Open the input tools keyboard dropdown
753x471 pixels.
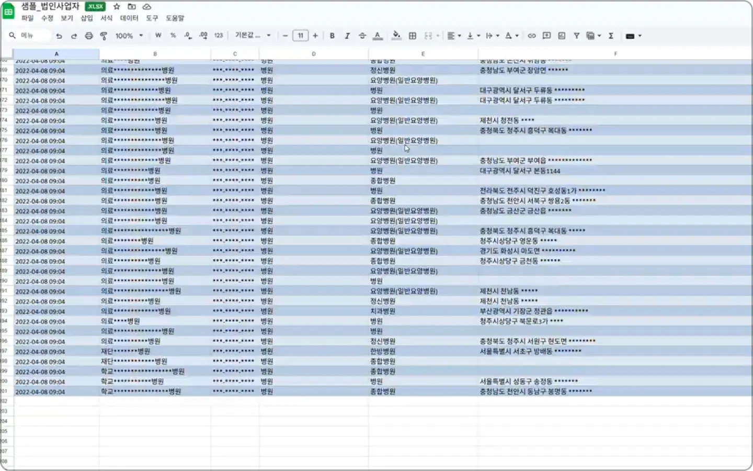pyautogui.click(x=633, y=36)
